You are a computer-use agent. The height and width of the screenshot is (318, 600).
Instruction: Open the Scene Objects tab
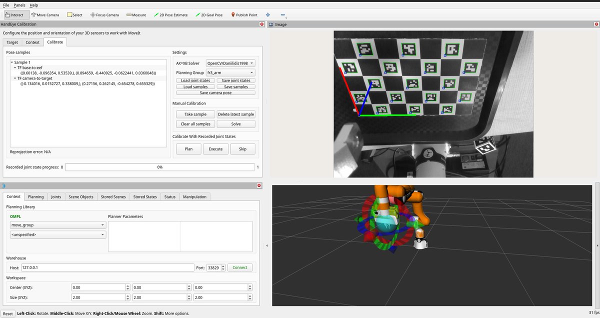click(81, 196)
